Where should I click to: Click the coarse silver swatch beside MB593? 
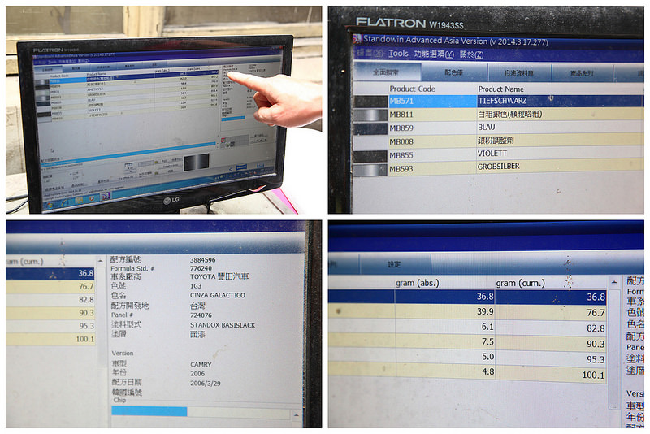point(370,170)
